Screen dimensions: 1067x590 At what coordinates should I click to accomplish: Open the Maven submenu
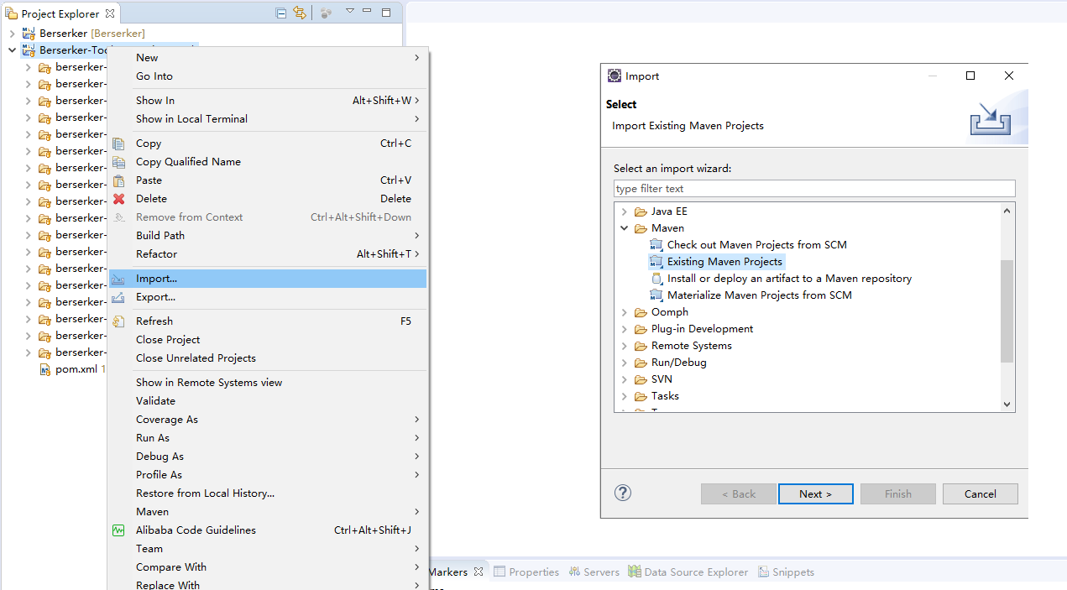pyautogui.click(x=153, y=512)
